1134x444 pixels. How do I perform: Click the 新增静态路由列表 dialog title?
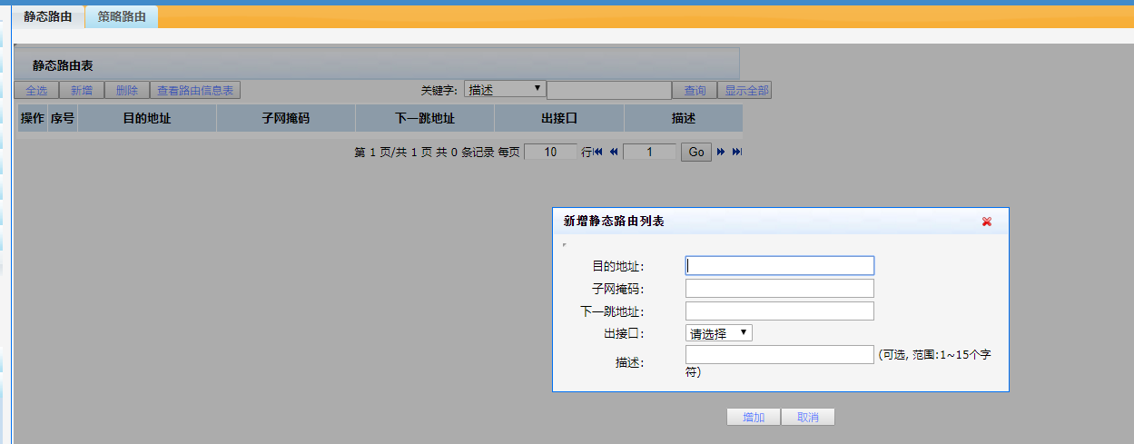coord(614,221)
